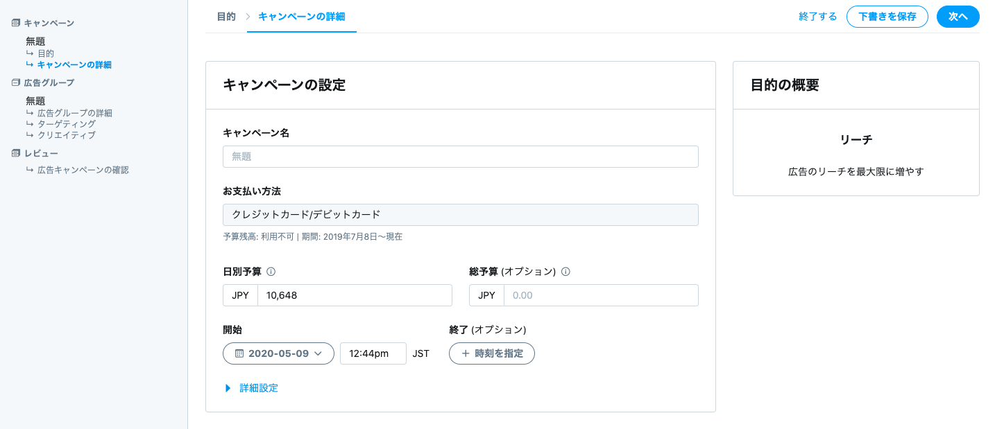
Task: Click 下書きを保存 button
Action: pos(887,17)
